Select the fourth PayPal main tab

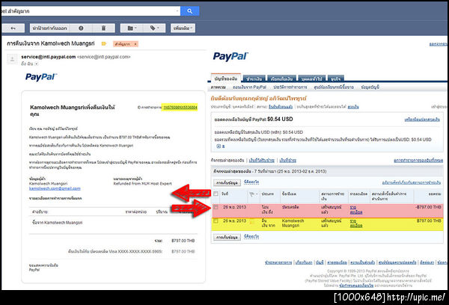tap(312, 78)
